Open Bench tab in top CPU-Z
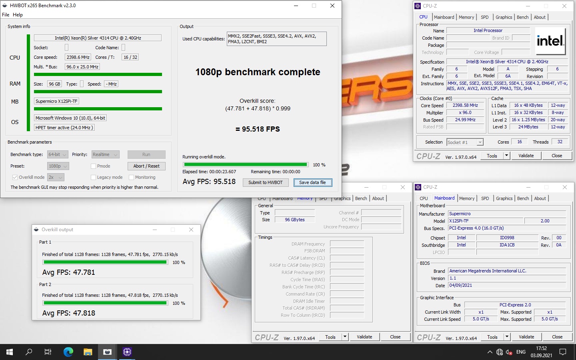Image resolution: width=576 pixels, height=360 pixels. pyautogui.click(x=522, y=17)
